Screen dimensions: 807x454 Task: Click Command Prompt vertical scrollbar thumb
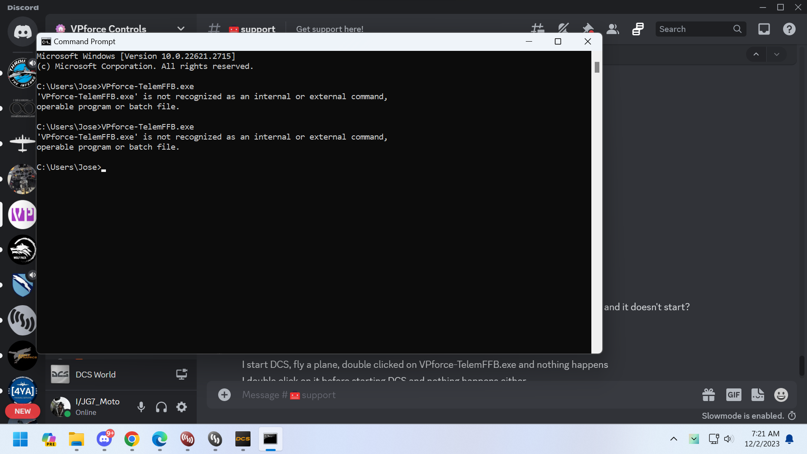(x=597, y=67)
